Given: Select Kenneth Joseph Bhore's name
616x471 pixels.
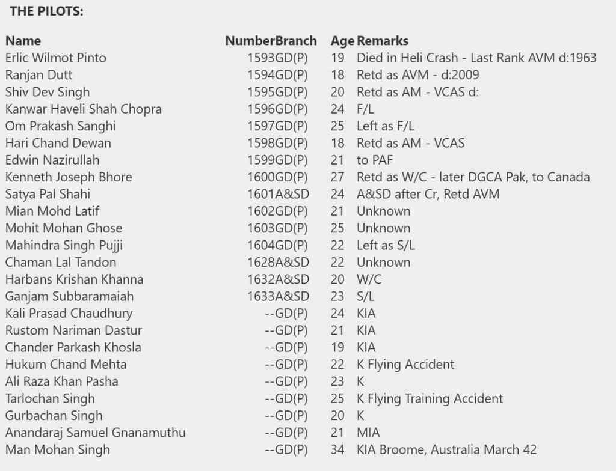Looking at the screenshot, I should click(x=69, y=177).
